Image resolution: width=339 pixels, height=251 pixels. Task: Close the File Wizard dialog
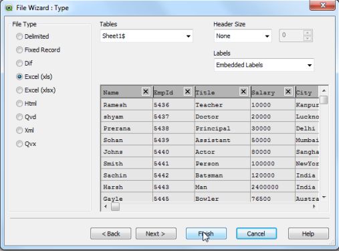point(322,5)
